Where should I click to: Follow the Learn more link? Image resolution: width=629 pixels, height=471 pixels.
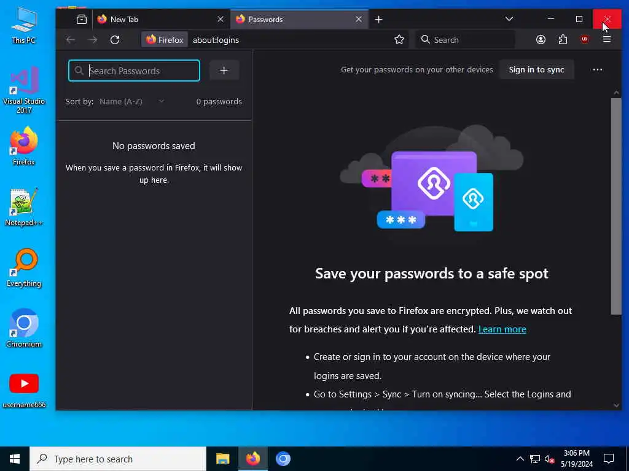502,329
